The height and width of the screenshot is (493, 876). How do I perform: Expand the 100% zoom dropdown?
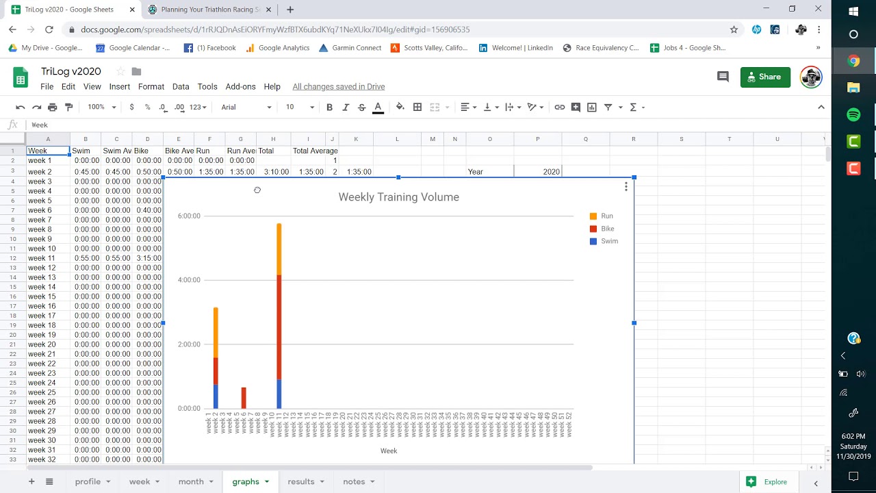click(101, 107)
